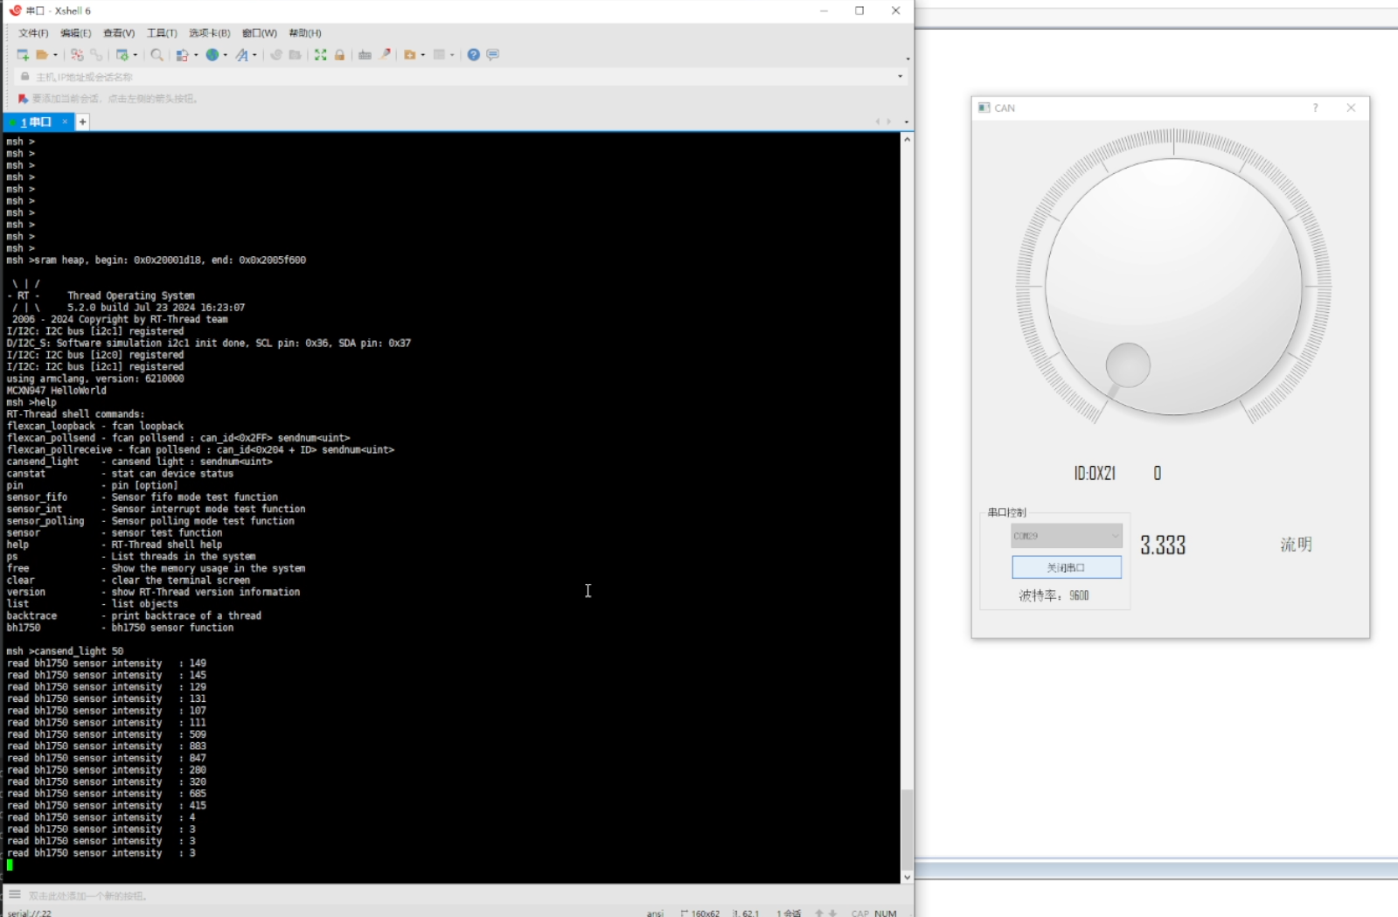This screenshot has width=1398, height=917.
Task: Open the 选项卡(B) menu
Action: tap(210, 33)
